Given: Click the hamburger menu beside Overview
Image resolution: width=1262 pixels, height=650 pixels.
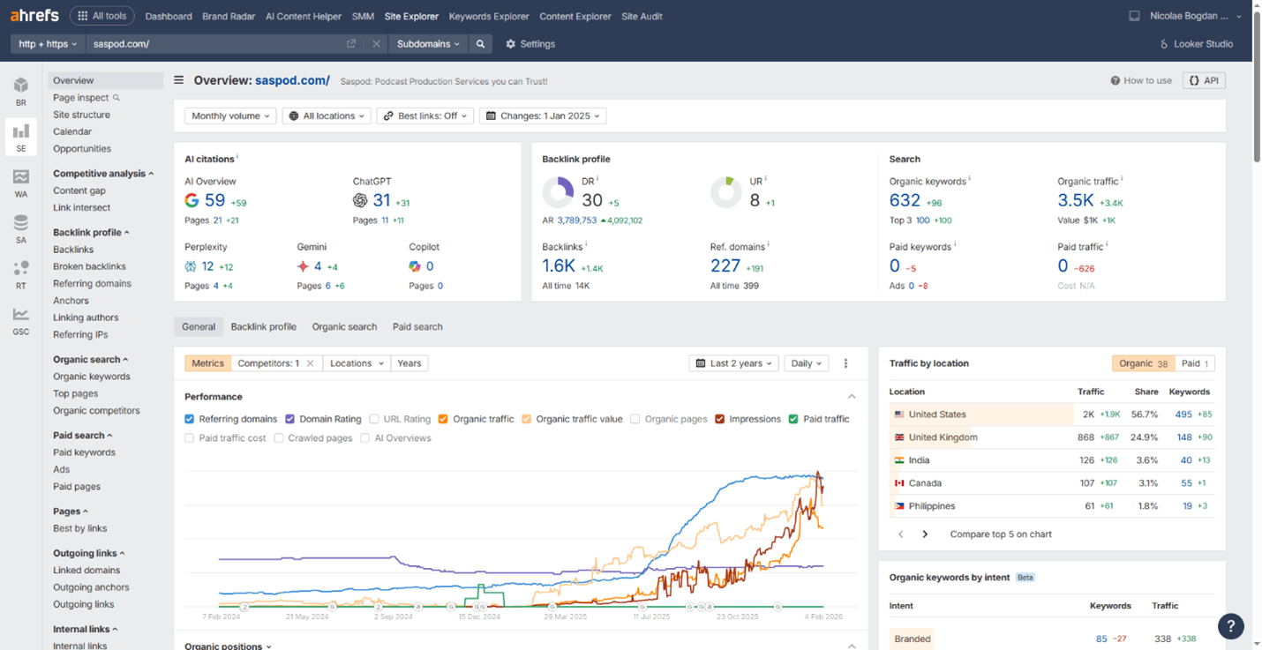Looking at the screenshot, I should [179, 80].
